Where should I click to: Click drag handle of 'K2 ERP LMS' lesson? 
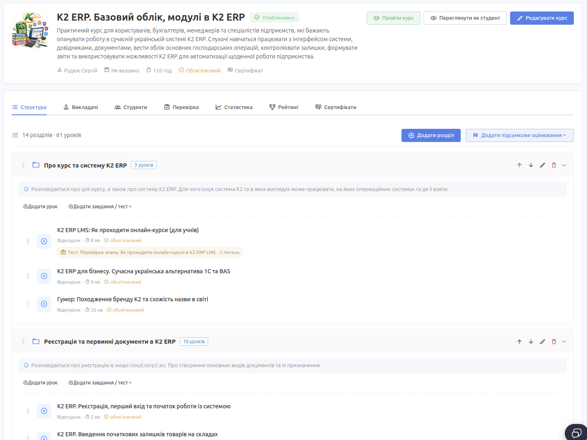28,241
